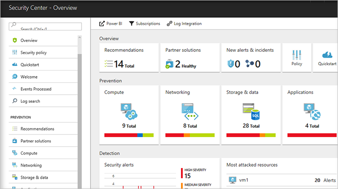Open the Quickstart tile cloud icon
Viewport: 338px width, 189px height.
[327, 55]
